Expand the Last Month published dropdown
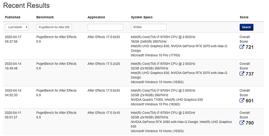Screen dimensions: 269x136 tap(17, 27)
